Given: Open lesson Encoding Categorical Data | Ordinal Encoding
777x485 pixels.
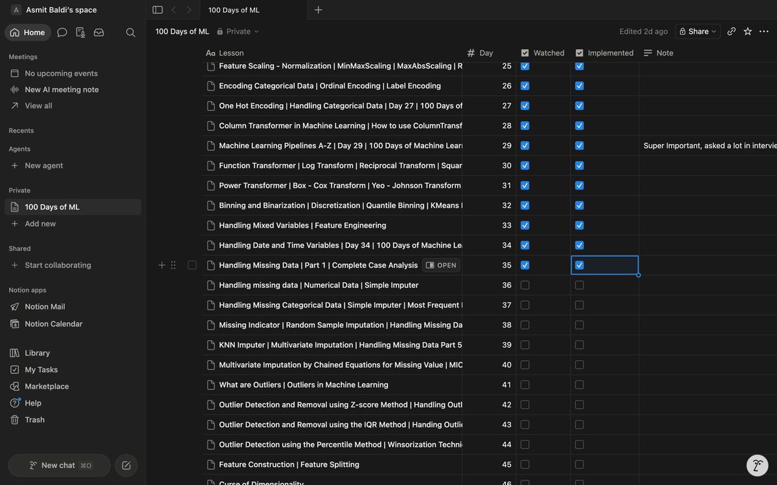Looking at the screenshot, I should (x=330, y=85).
